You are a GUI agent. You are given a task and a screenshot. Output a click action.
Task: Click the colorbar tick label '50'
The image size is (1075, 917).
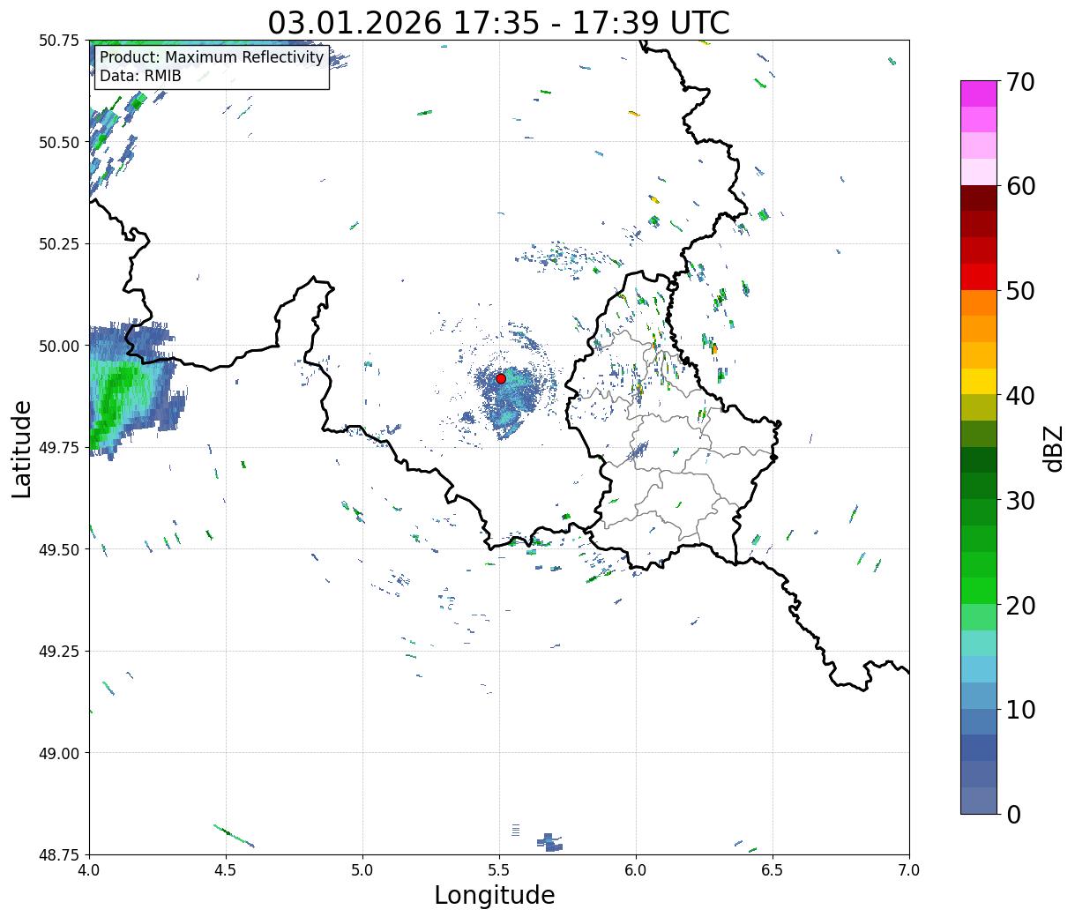tap(1020, 291)
